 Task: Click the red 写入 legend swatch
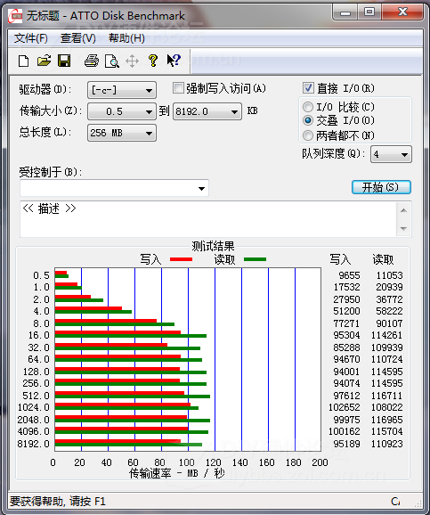(x=182, y=259)
